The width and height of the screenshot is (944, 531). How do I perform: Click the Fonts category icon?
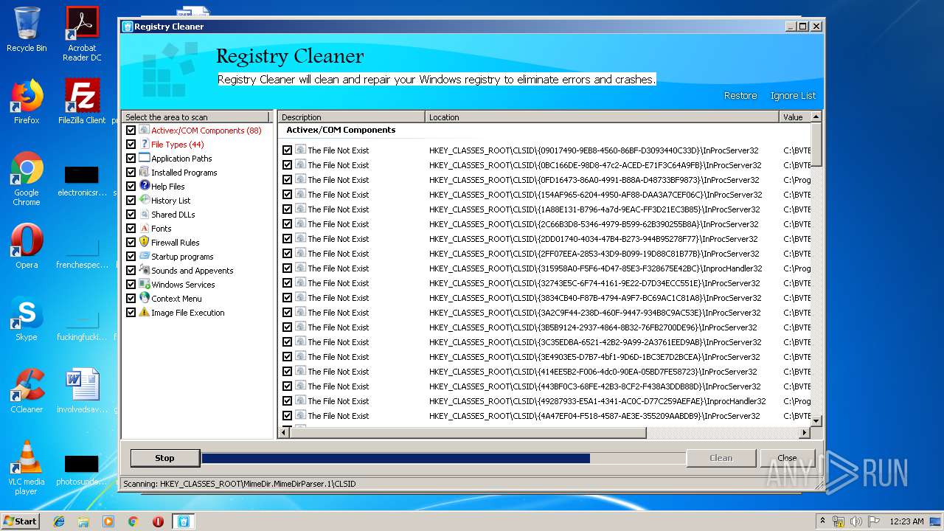click(x=145, y=228)
